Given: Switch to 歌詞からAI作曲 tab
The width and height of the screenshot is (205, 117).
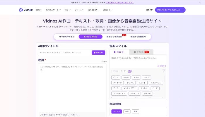Looking at the screenshot, I should pyautogui.click(x=90, y=37).
